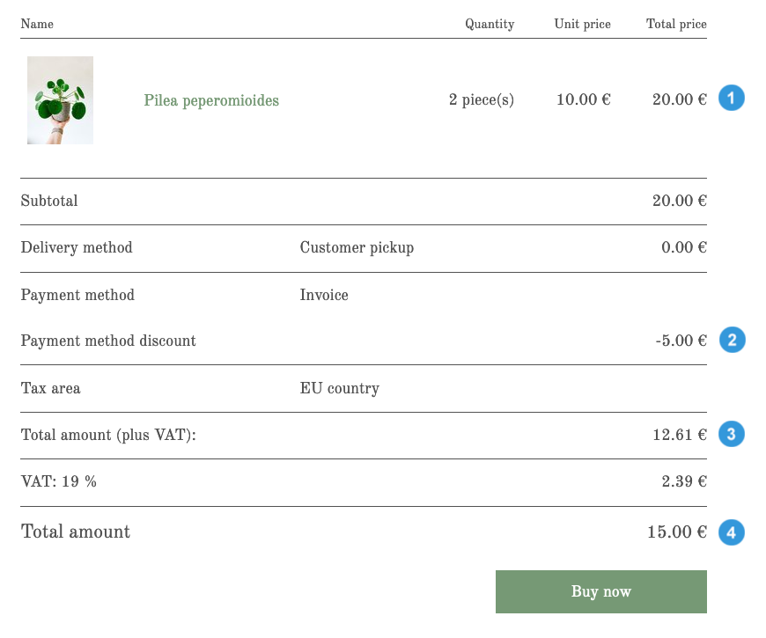
Task: Click the Pilea plant product photo
Action: tap(60, 99)
